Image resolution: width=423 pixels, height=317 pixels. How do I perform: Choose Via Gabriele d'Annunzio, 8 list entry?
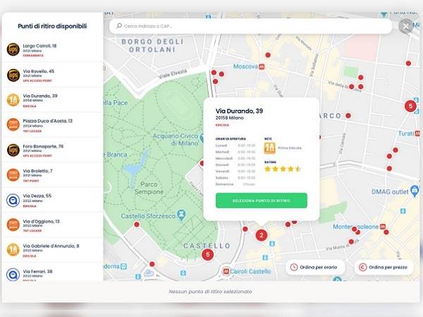click(53, 249)
